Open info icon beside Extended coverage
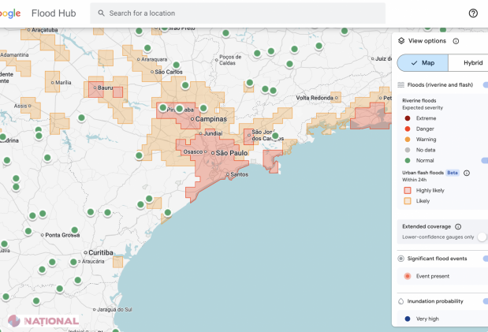Viewport: 488px width, 332px height. point(458,226)
